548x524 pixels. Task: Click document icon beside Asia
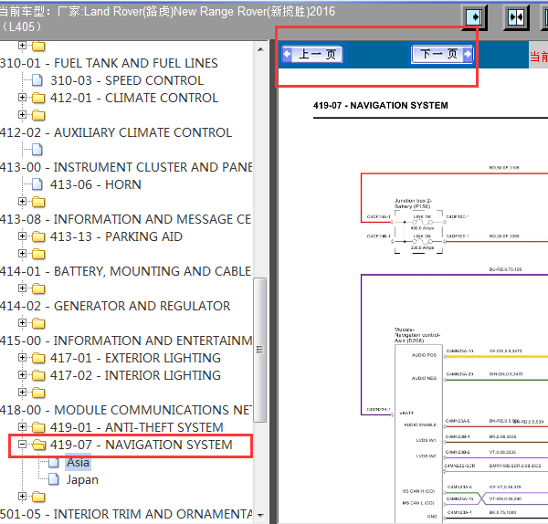click(54, 462)
